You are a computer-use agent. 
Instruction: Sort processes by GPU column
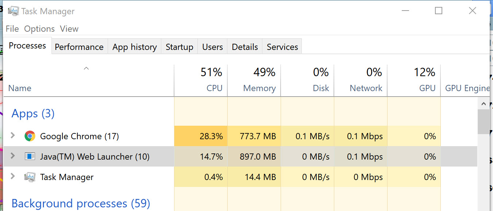[x=414, y=81]
